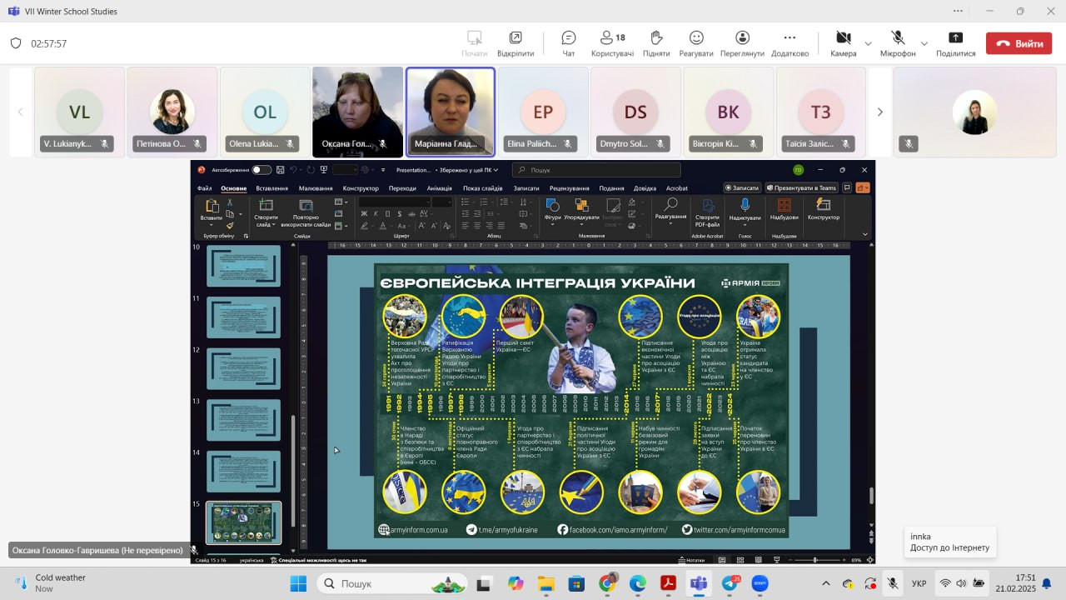Select slide 12 thumbnail
The width and height of the screenshot is (1066, 600).
point(243,368)
